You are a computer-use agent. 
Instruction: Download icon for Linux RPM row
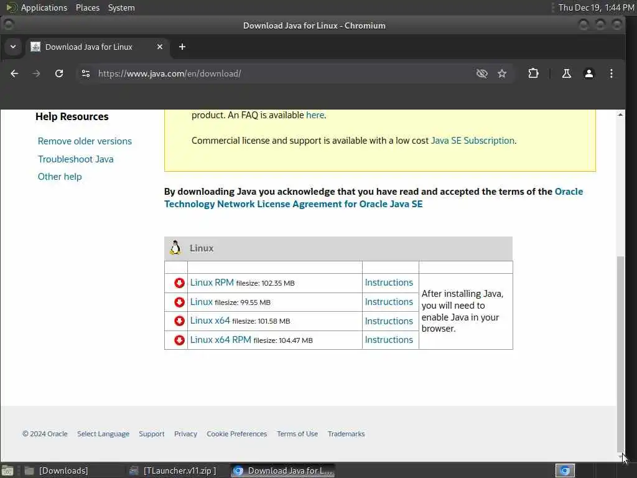click(x=179, y=283)
